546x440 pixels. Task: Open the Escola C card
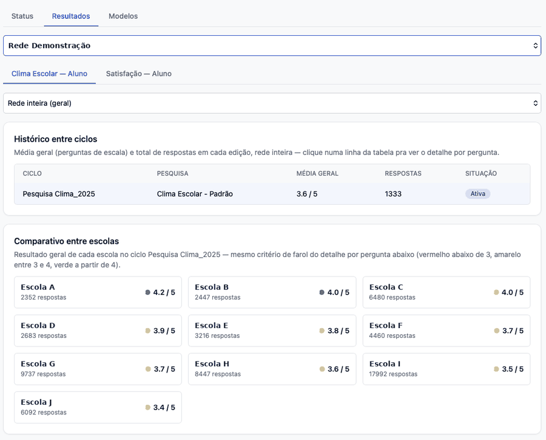click(447, 292)
